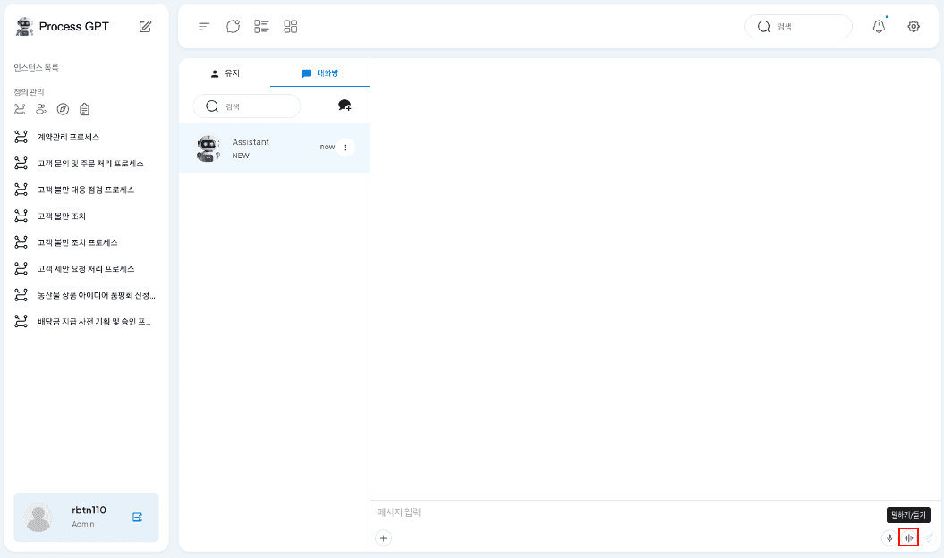Open the grid dashboard icon in top toolbar

291,27
